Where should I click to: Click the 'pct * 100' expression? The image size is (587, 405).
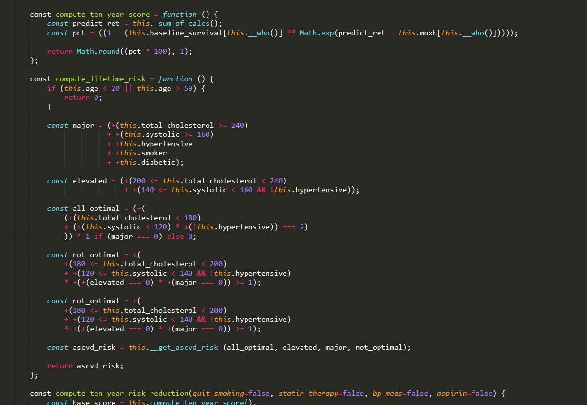(148, 51)
